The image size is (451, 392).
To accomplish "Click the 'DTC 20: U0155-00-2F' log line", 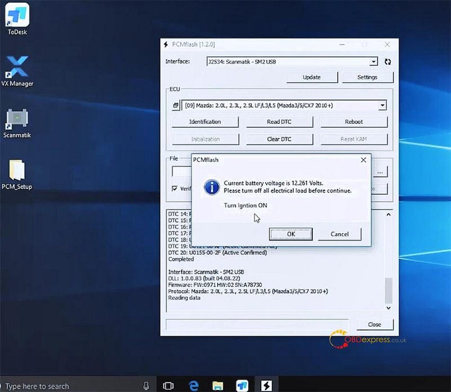I will tap(218, 253).
